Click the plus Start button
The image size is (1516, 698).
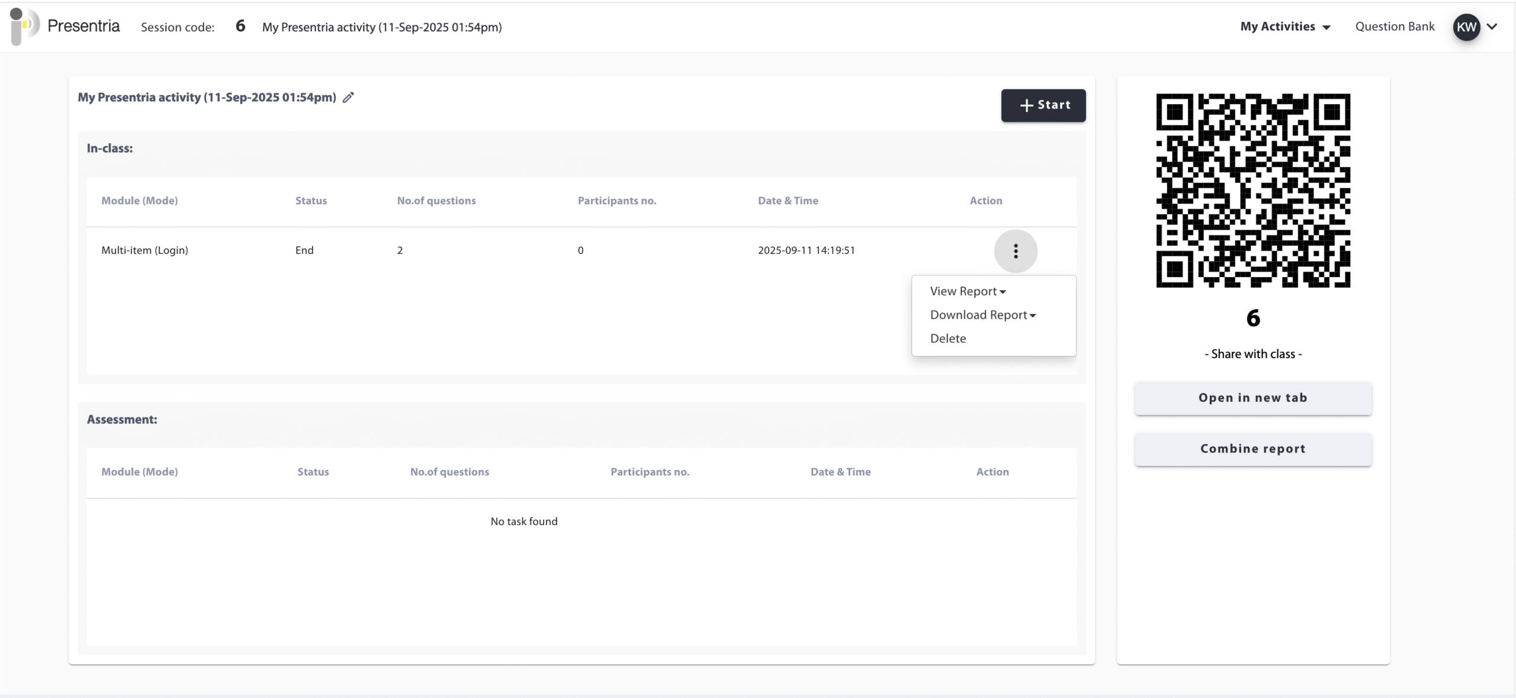1043,105
